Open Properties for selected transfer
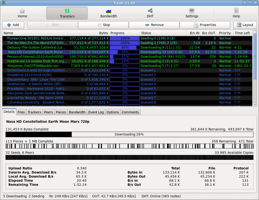 coord(205,25)
